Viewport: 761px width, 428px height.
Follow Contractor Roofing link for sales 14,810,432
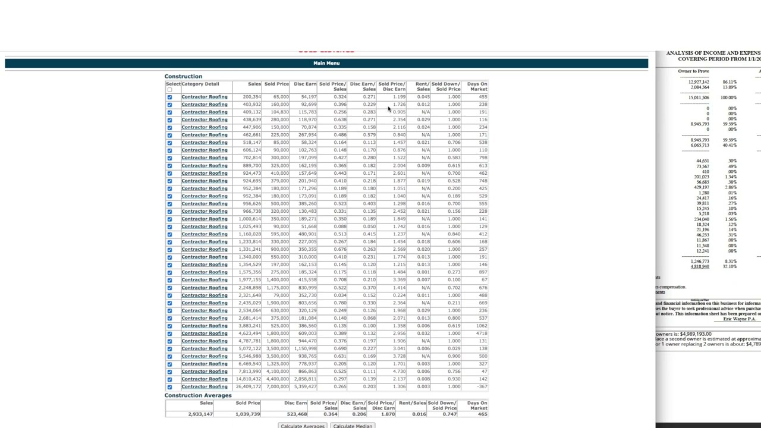[205, 379]
